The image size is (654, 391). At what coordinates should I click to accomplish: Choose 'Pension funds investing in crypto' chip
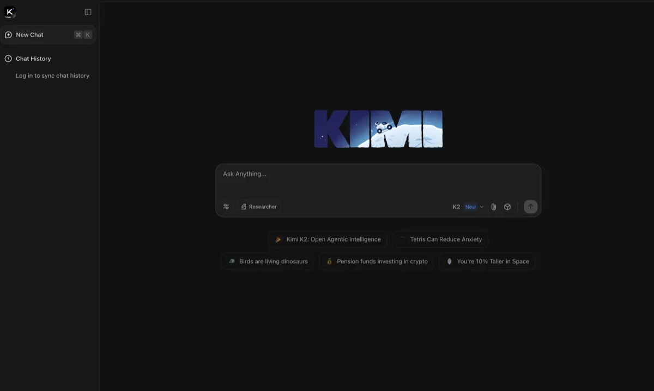(x=377, y=261)
